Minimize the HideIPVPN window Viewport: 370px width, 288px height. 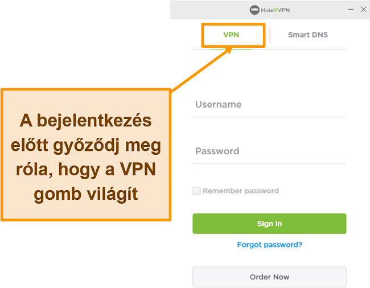[351, 10]
